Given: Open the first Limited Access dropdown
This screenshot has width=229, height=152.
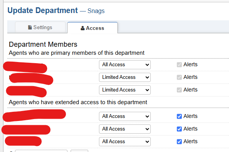Looking at the screenshot, I should [x=125, y=77].
